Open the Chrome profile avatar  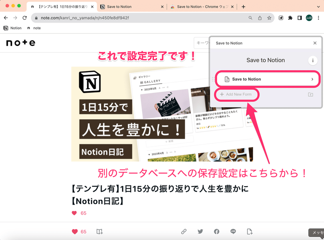point(309,18)
